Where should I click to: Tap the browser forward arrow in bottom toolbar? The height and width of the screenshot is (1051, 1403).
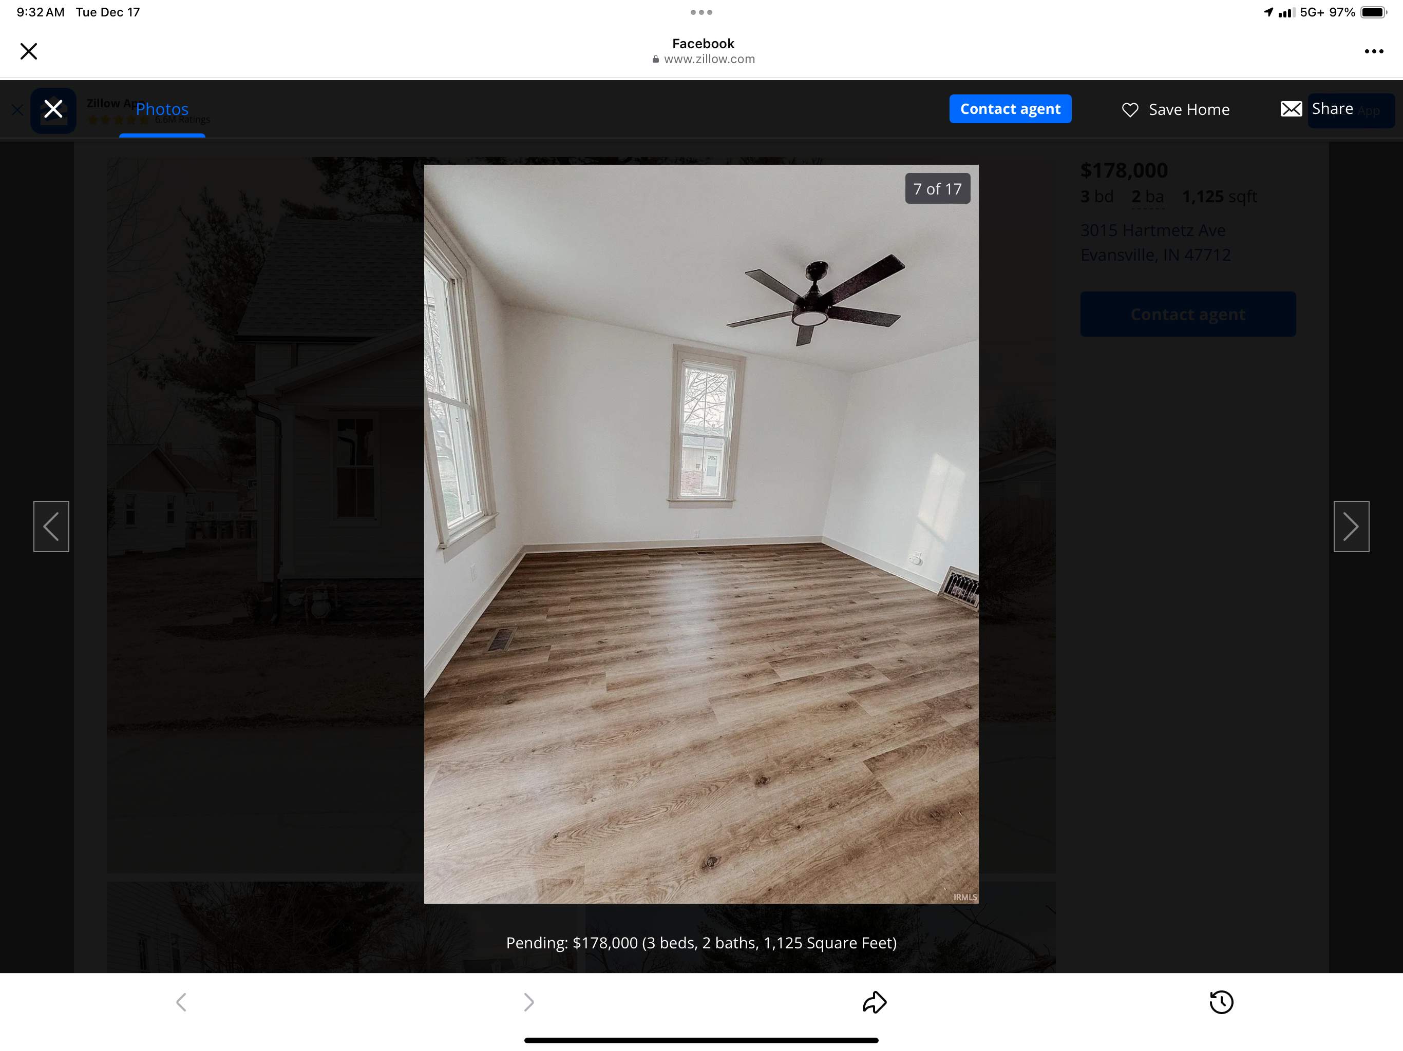(x=528, y=1002)
